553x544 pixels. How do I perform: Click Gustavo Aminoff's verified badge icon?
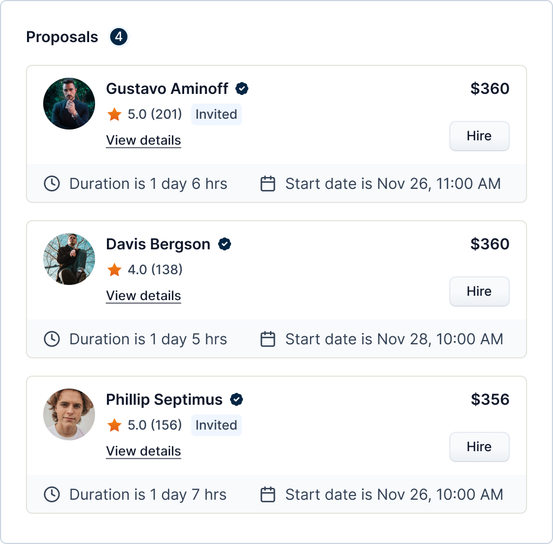point(242,89)
